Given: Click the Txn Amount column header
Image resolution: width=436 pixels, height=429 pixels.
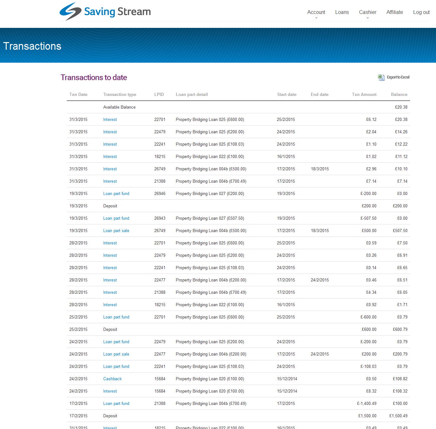Looking at the screenshot, I should pos(364,94).
